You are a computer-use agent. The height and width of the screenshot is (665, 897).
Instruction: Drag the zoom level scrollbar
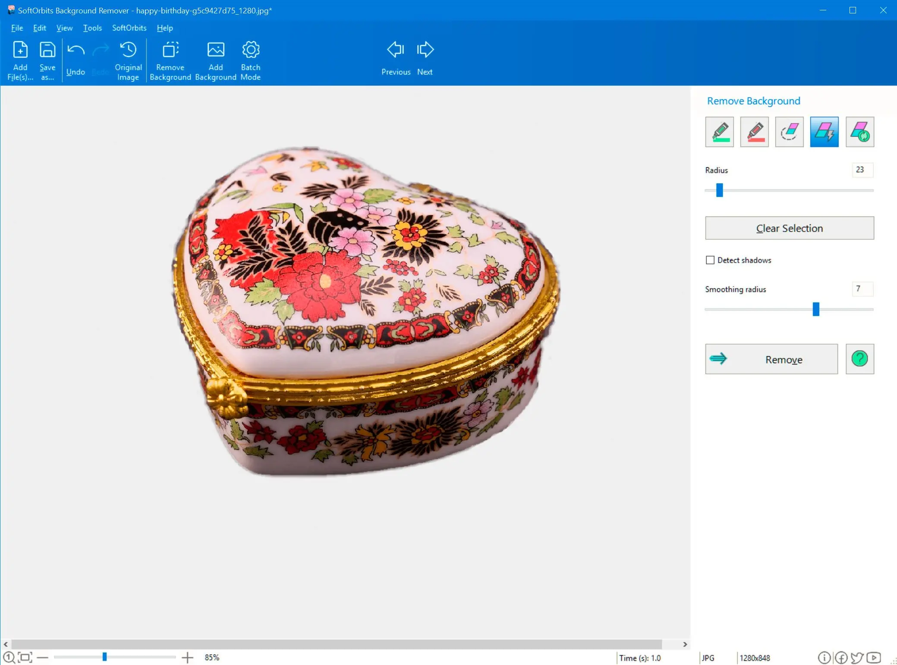tap(105, 657)
